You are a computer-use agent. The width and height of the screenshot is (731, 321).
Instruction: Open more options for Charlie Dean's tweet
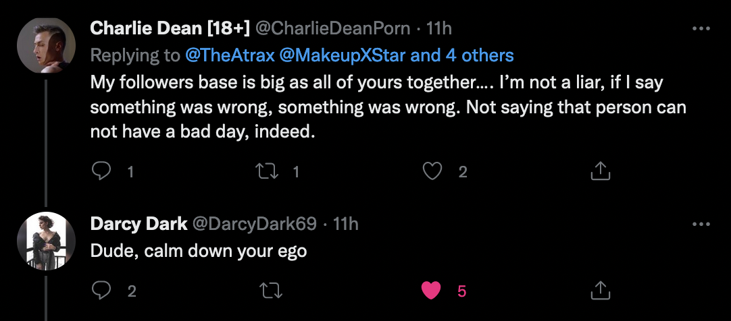pos(702,29)
